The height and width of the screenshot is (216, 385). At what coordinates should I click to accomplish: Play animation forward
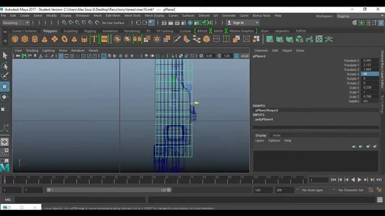(359, 180)
